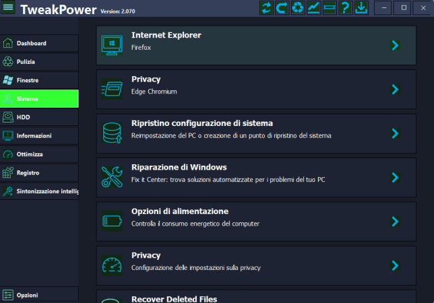Image resolution: width=434 pixels, height=303 pixels.
Task: Click the download arrow toolbar icon
Action: pos(362,8)
